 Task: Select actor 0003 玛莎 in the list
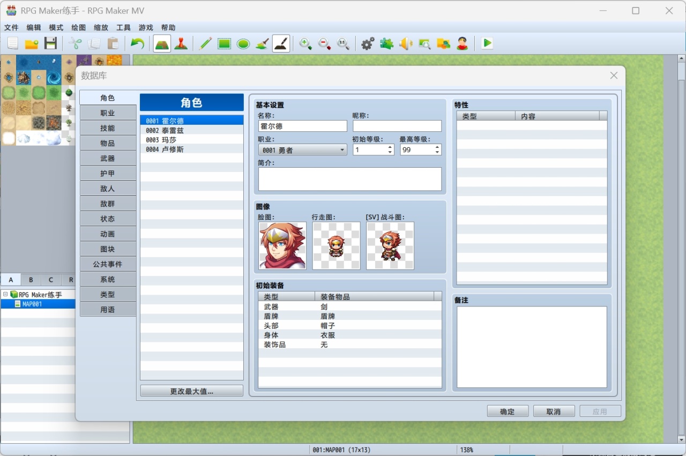click(192, 140)
